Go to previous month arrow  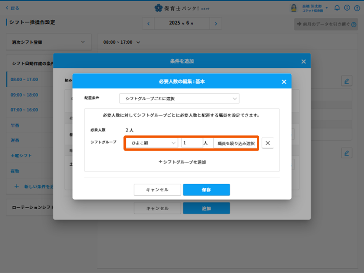point(148,24)
